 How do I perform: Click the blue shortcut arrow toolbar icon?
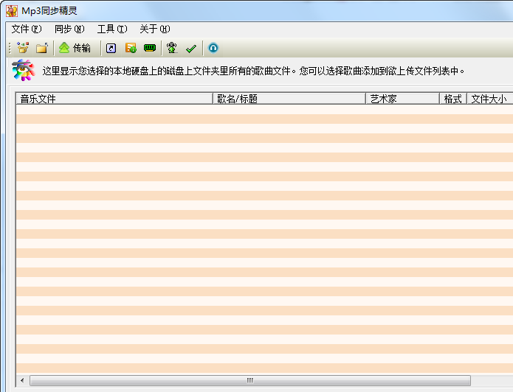pos(111,48)
